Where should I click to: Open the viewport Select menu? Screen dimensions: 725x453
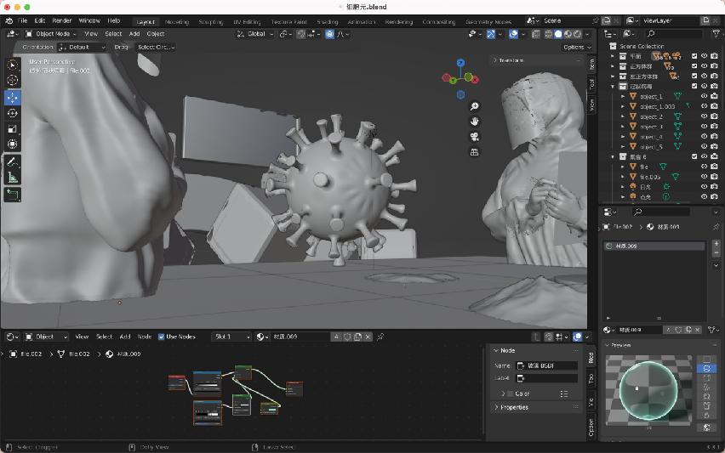(x=113, y=34)
